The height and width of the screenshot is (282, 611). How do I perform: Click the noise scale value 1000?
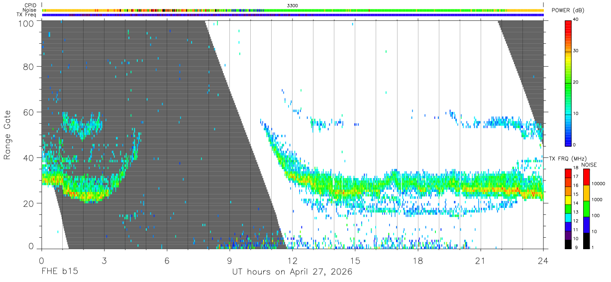coord(597,200)
